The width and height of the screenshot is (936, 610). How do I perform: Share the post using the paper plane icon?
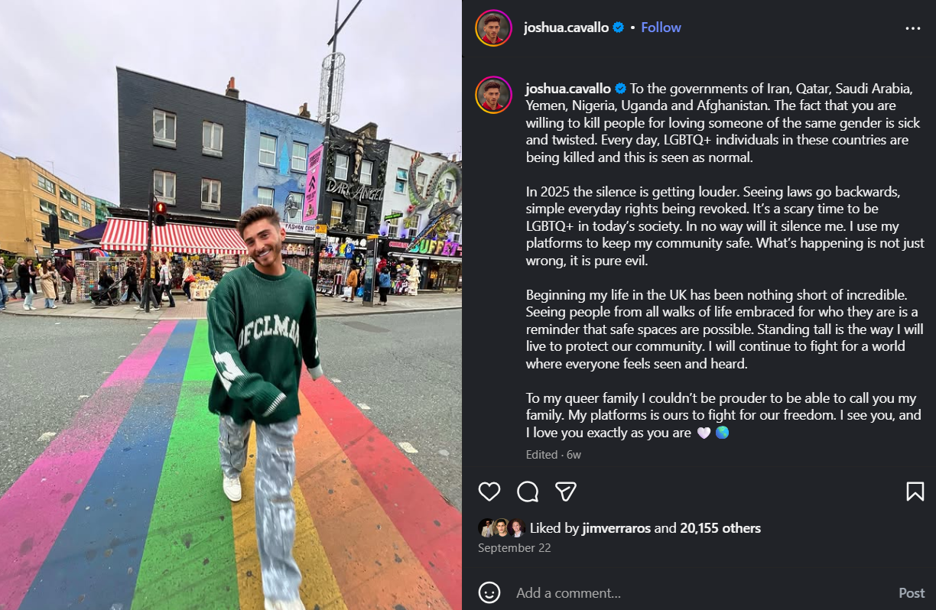566,491
